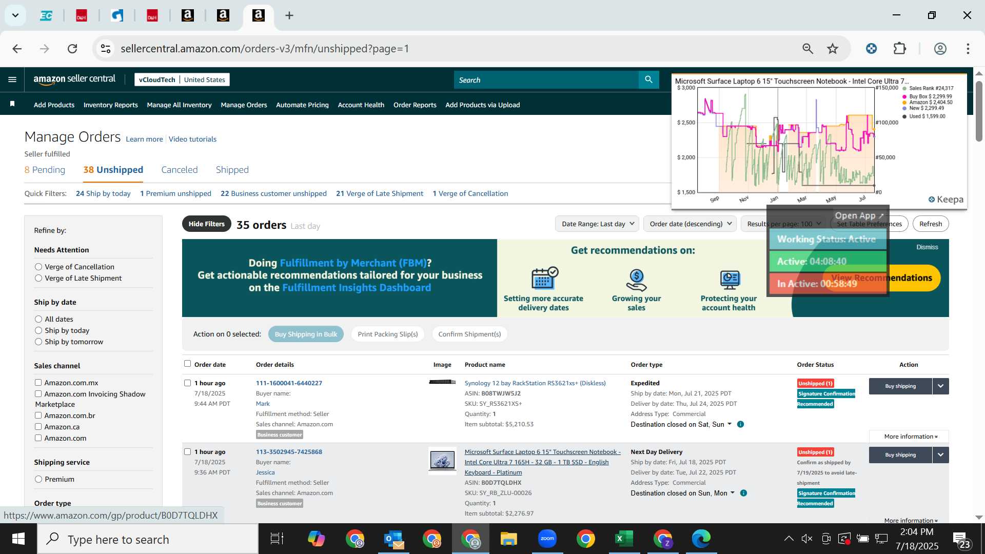Open Account Health in the nav bar
The height and width of the screenshot is (554, 985).
[x=361, y=105]
